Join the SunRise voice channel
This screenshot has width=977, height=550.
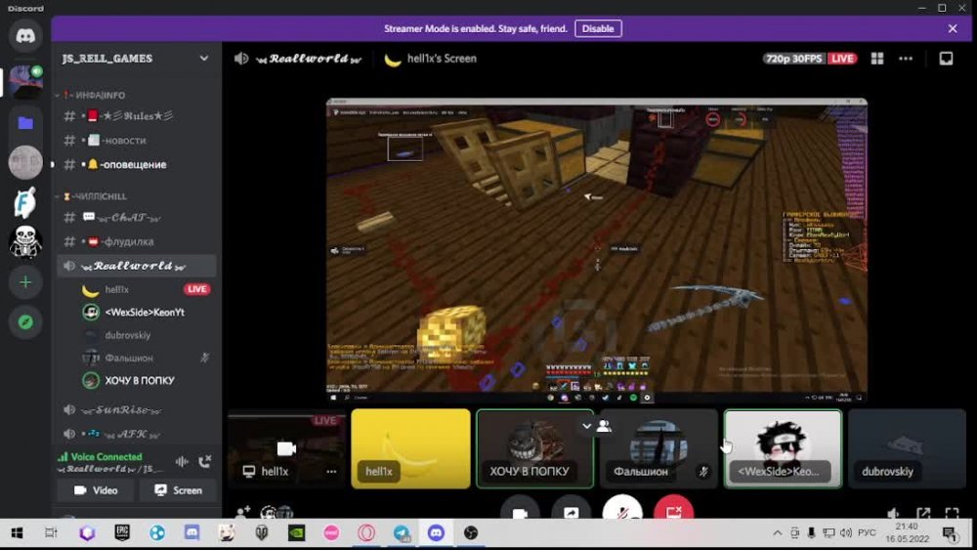point(137,410)
